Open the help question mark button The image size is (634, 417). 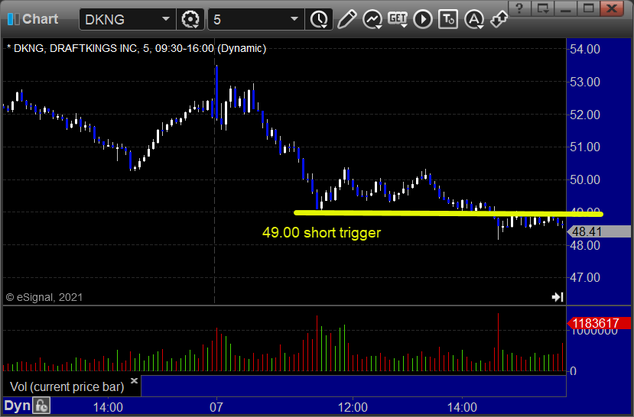point(519,8)
